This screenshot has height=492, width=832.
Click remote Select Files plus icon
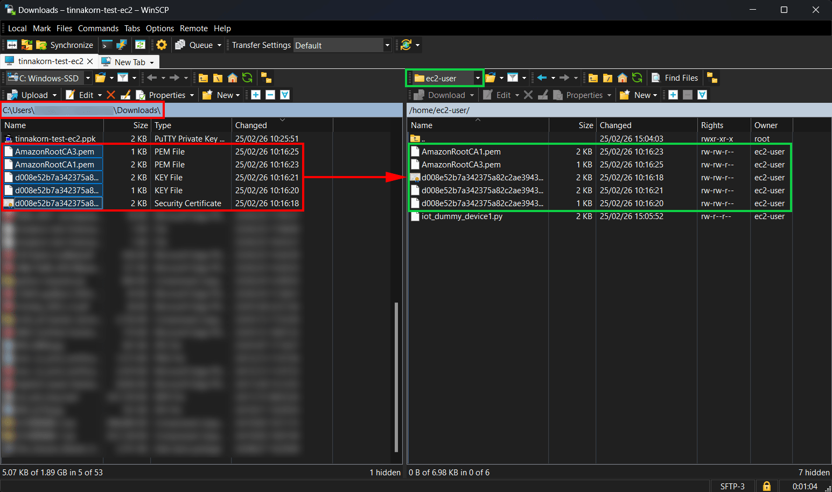(673, 95)
